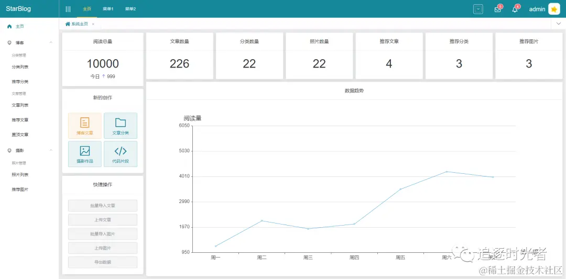Viewport: 566px width, 279px height.
Task: Collapse the 博客 sidebar section
Action: [x=51, y=42]
